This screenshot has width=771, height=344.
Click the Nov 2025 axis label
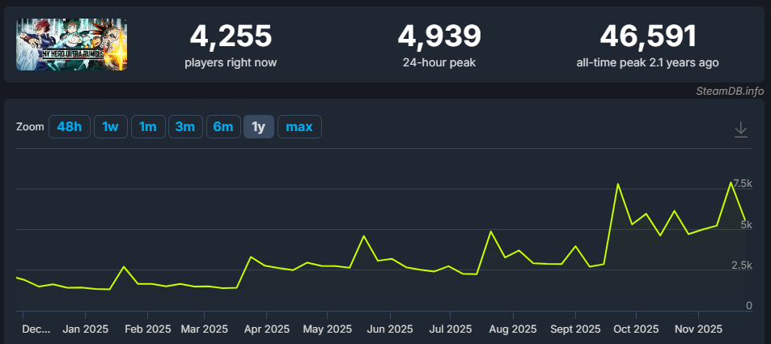point(698,329)
